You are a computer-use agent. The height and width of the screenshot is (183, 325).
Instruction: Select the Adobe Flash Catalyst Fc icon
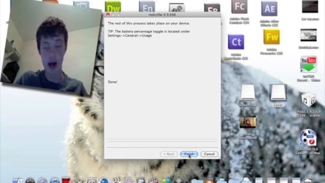point(239,7)
